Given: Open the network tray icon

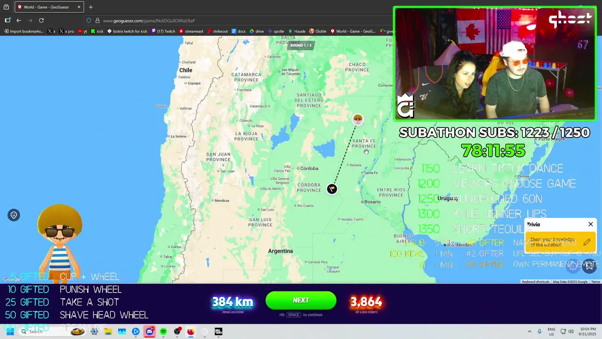Looking at the screenshot, I should click(x=563, y=331).
